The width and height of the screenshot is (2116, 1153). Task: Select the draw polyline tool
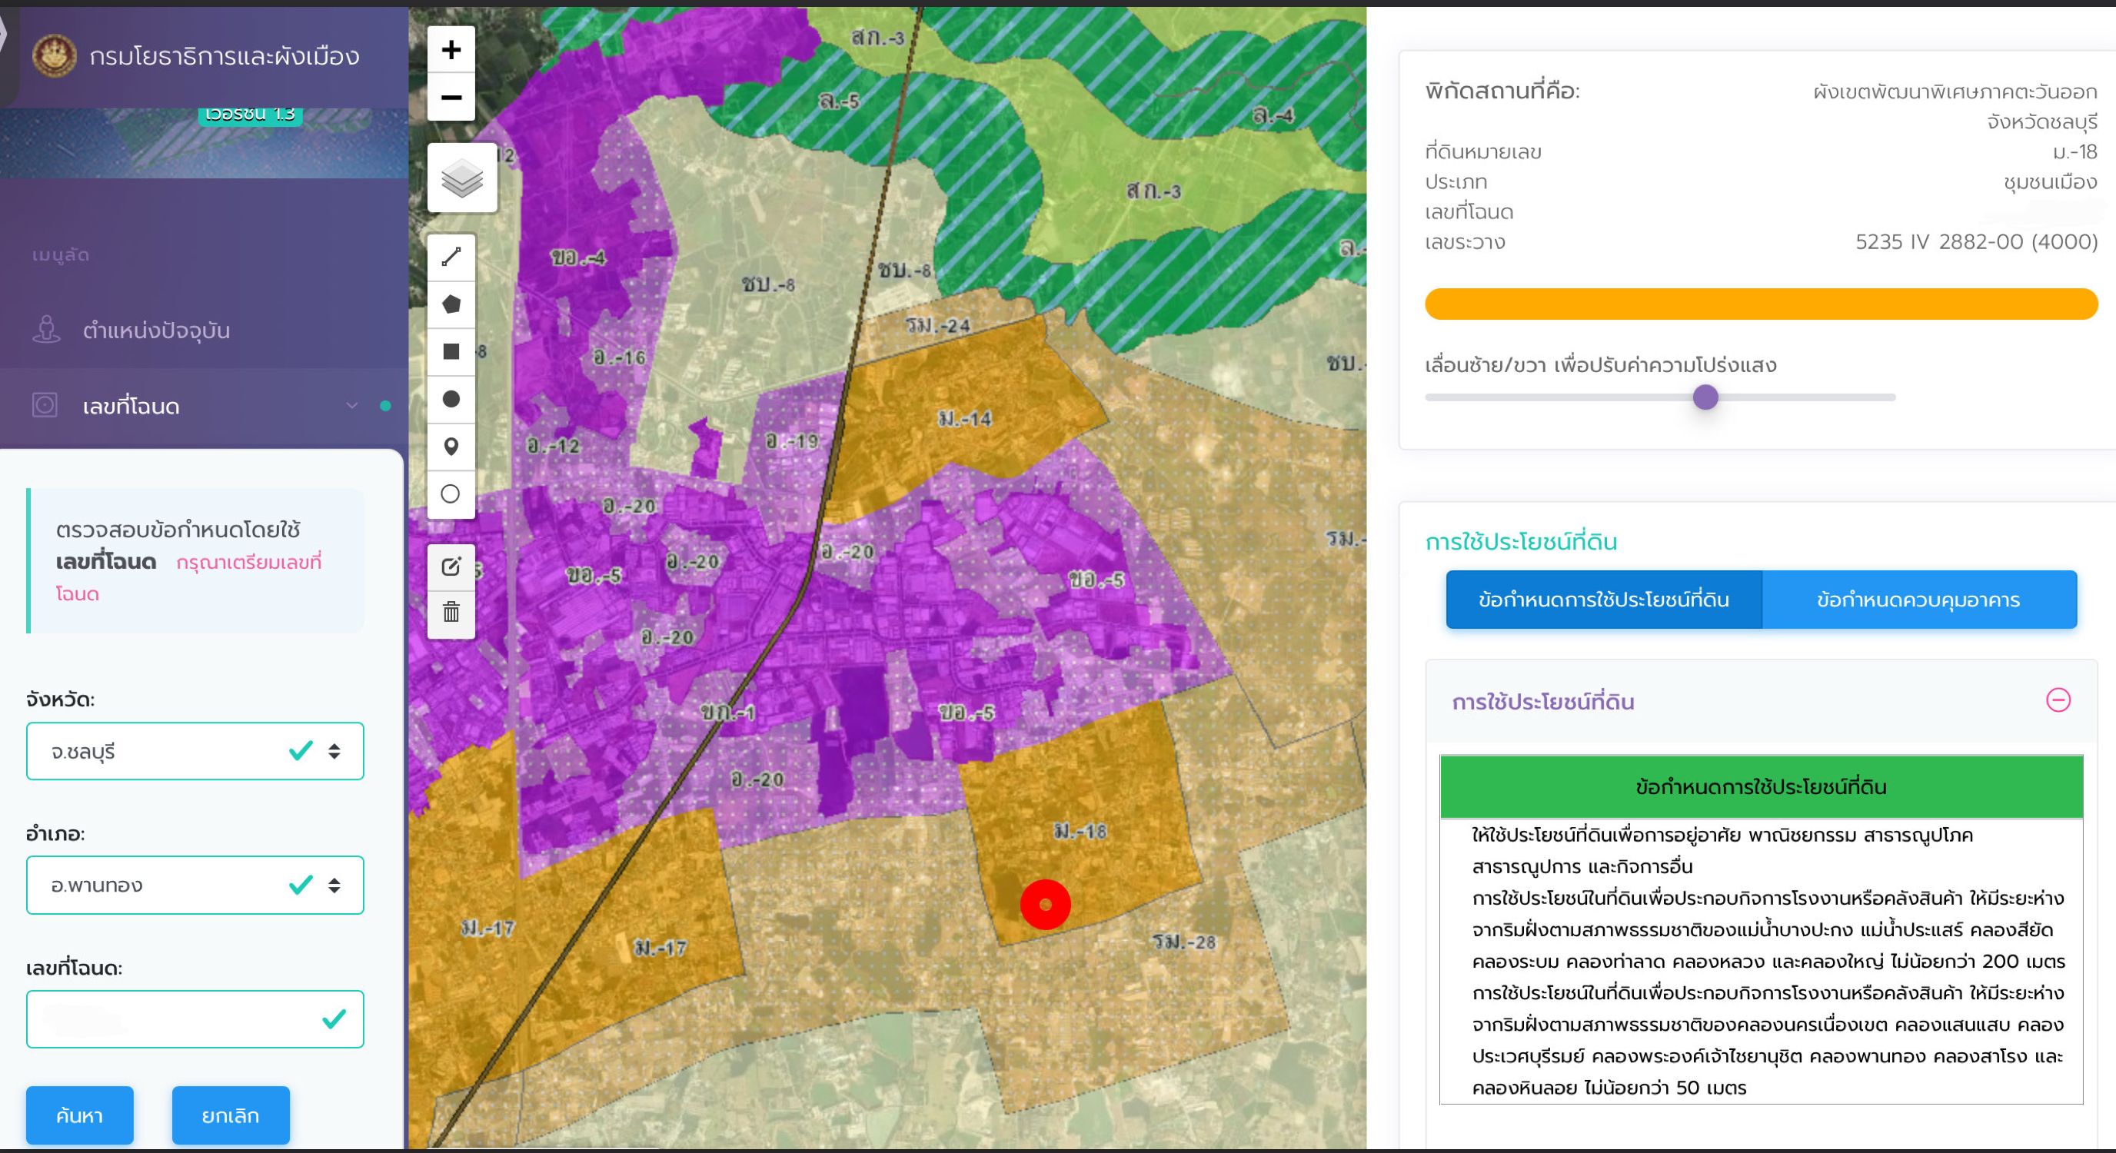(x=451, y=257)
